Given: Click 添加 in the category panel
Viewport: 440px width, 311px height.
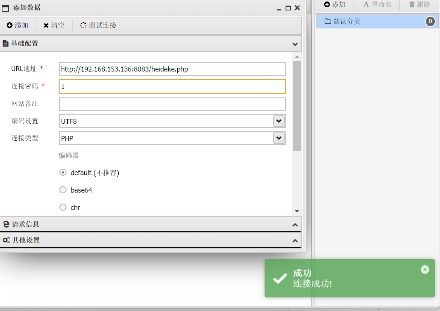Looking at the screenshot, I should coord(335,5).
